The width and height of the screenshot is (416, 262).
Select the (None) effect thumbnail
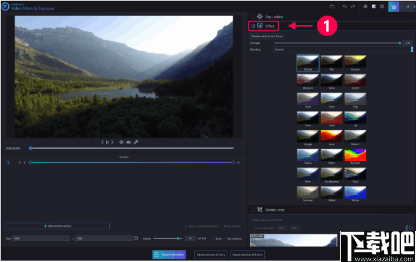click(x=308, y=63)
